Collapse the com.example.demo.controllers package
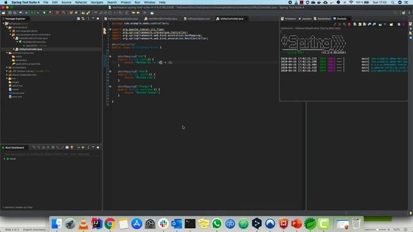Screen dimensions: 413x232 click(x=10, y=35)
